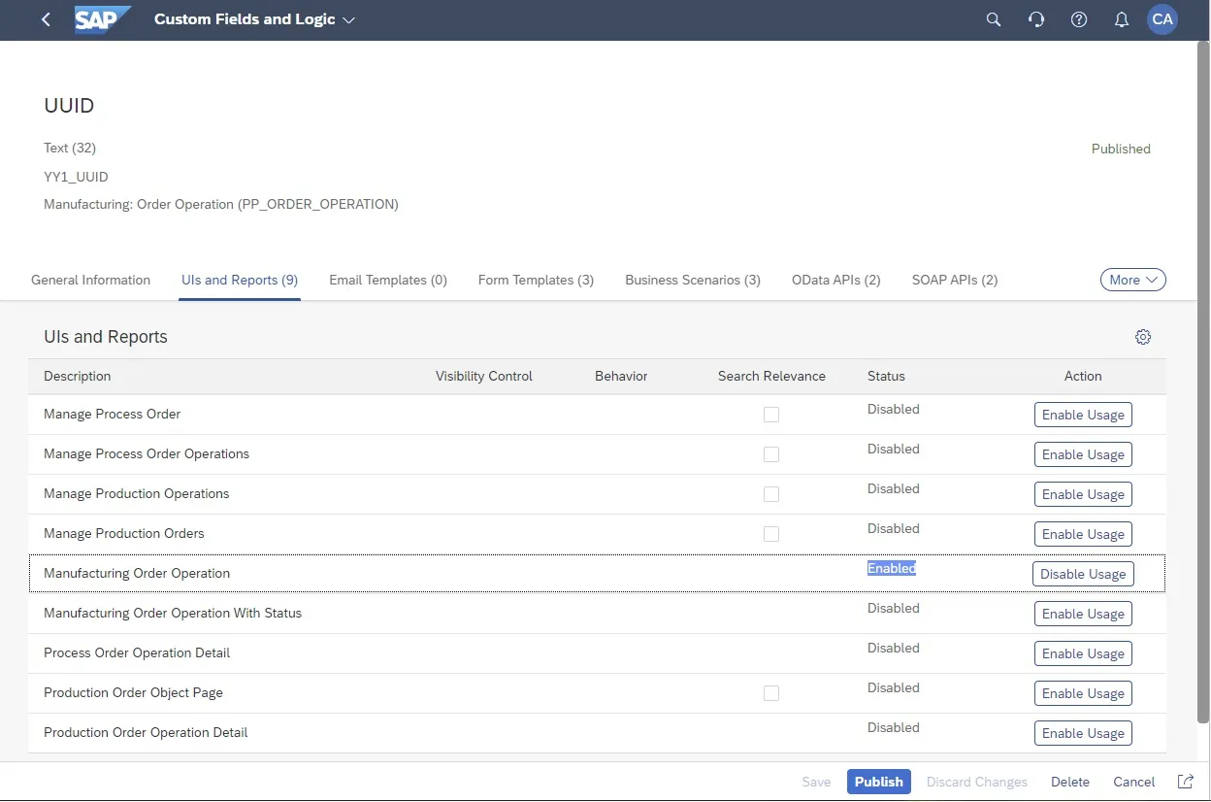Check Search Relevance for Manage Process Order
Image resolution: width=1211 pixels, height=802 pixels.
click(x=771, y=415)
